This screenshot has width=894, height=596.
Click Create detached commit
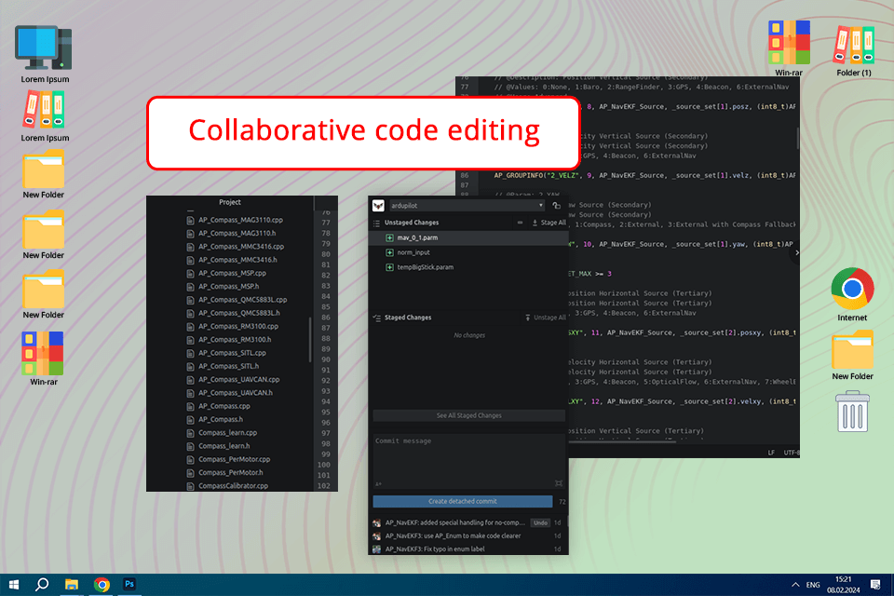point(463,501)
